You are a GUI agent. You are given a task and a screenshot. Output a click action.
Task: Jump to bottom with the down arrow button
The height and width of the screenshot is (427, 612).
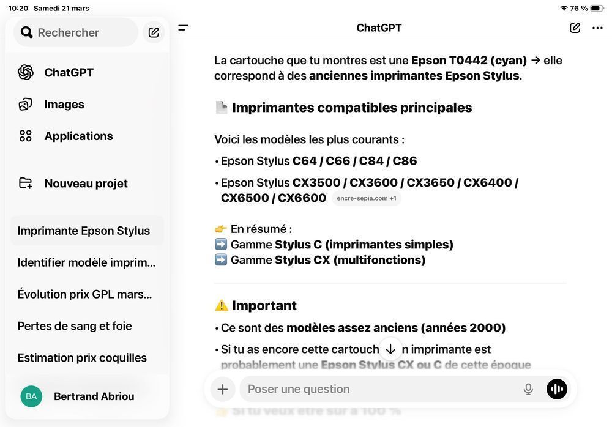tap(390, 349)
